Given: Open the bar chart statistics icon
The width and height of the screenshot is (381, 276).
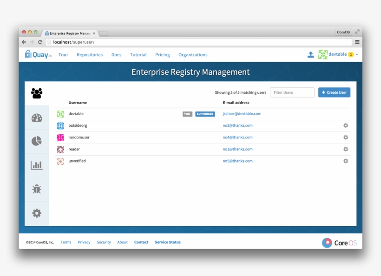Looking at the screenshot, I should point(37,165).
